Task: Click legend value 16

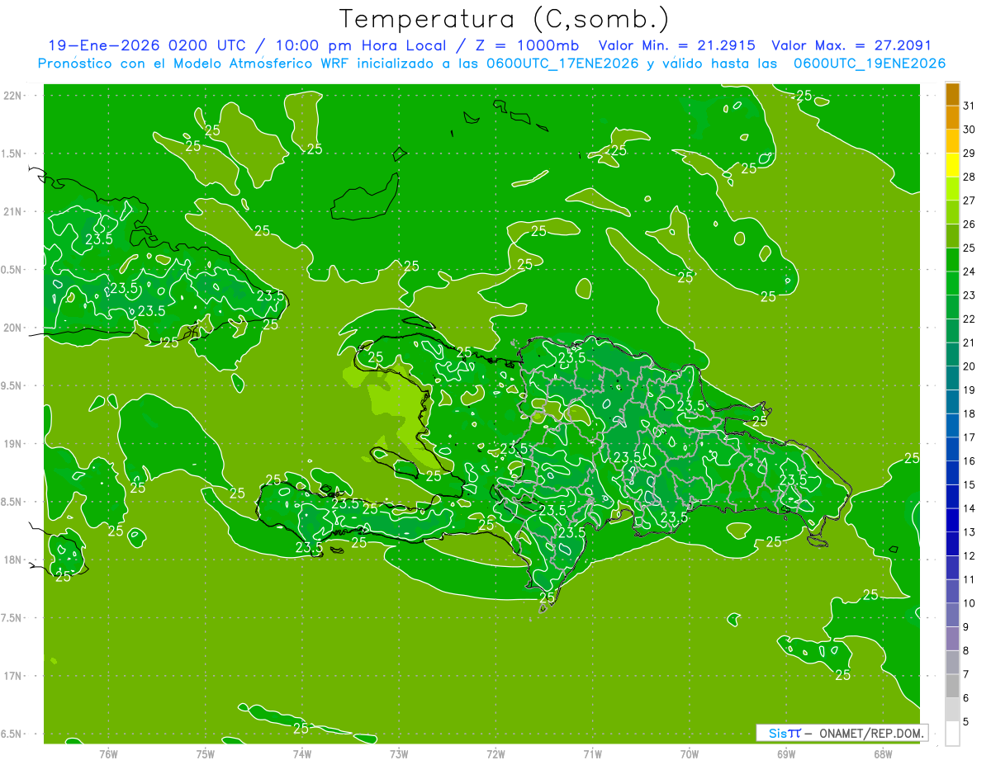Action: (970, 461)
